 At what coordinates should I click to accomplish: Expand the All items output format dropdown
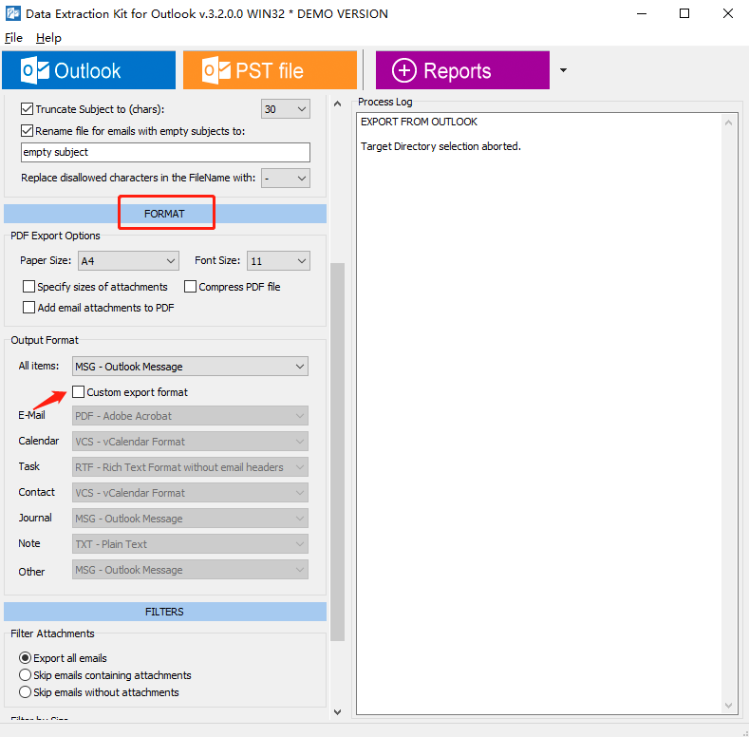[x=190, y=367]
